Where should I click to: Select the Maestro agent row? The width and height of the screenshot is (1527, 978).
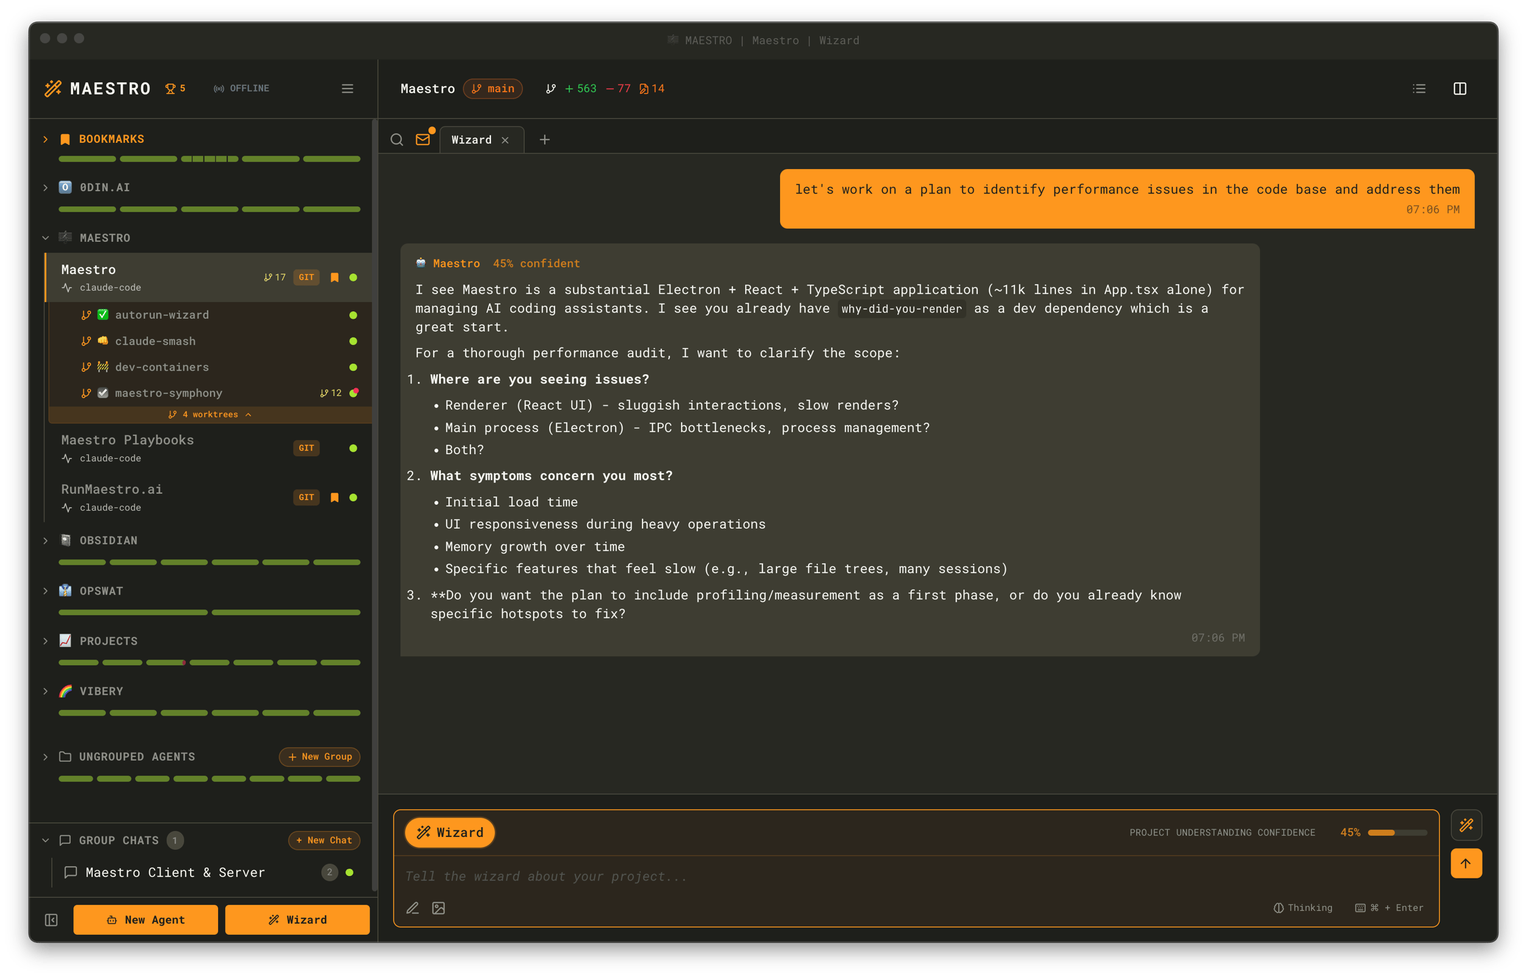(x=208, y=278)
